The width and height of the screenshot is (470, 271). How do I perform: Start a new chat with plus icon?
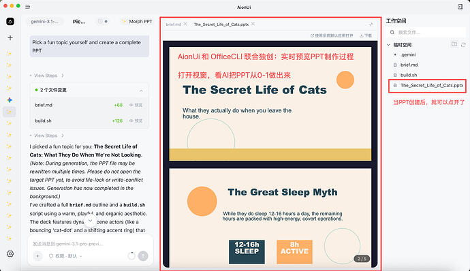pyautogui.click(x=10, y=37)
